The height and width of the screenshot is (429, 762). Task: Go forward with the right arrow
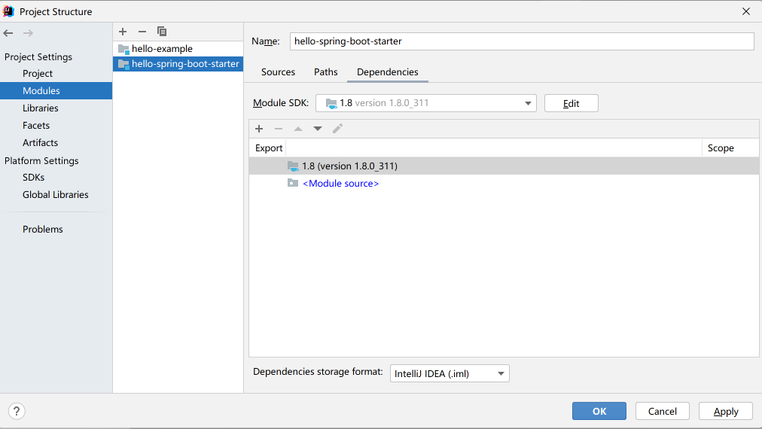pyautogui.click(x=28, y=33)
